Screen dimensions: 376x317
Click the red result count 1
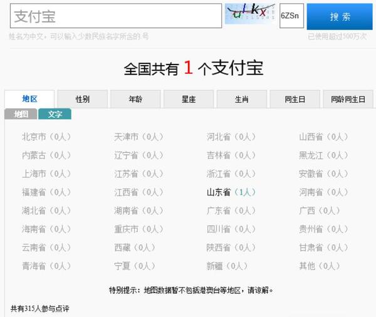point(189,68)
